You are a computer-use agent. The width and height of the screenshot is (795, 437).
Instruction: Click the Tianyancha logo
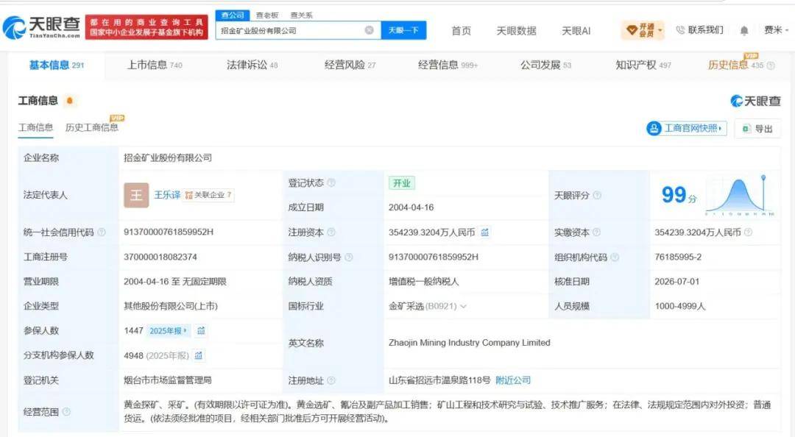pyautogui.click(x=41, y=27)
